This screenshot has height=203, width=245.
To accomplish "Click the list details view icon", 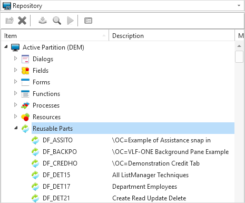I will click(x=88, y=21).
